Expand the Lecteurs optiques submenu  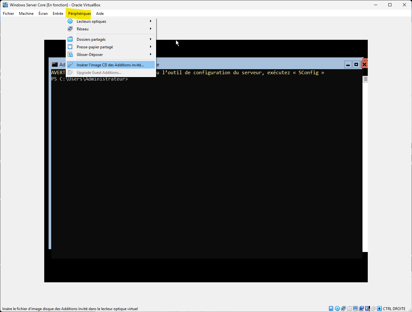(x=111, y=21)
